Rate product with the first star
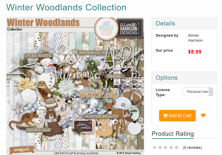This screenshot has height=155, width=222. click(154, 147)
